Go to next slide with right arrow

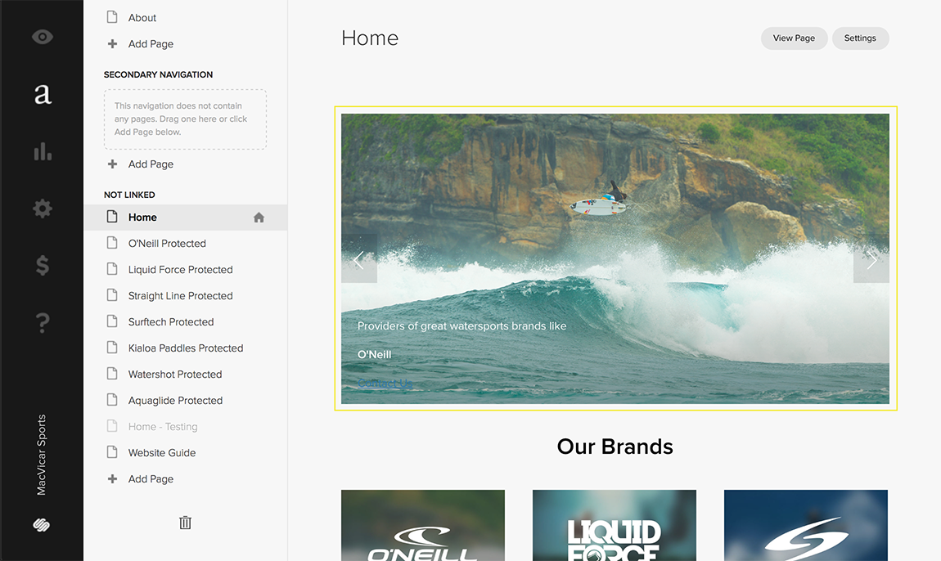[x=871, y=260]
